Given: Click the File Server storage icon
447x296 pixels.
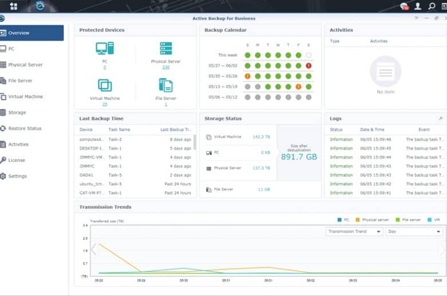Looking at the screenshot, I should click(x=209, y=189).
